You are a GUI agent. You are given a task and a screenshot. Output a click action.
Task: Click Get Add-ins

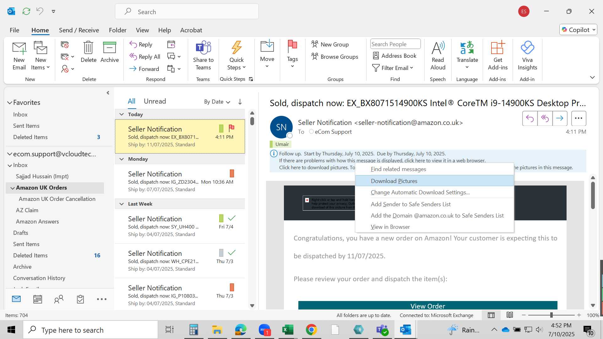point(498,56)
